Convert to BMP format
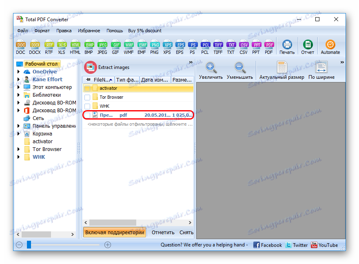The width and height of the screenshot is (359, 264). tap(89, 47)
